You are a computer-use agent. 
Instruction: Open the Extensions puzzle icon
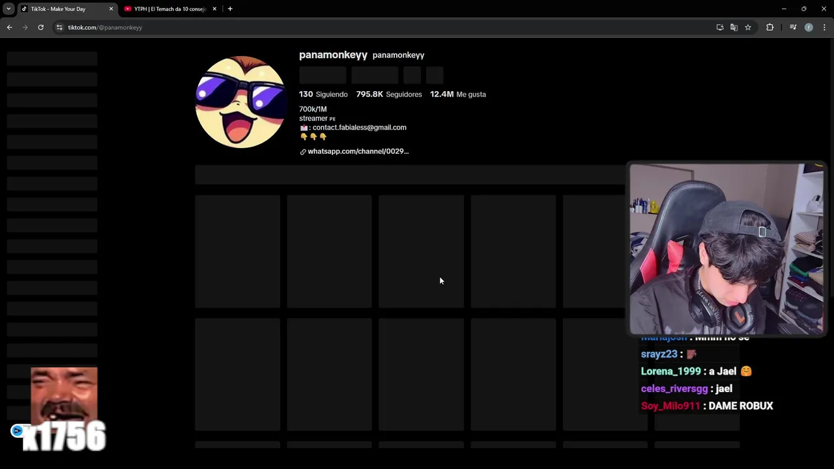click(x=770, y=27)
